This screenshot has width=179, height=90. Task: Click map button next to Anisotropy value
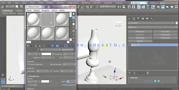coord(51,71)
